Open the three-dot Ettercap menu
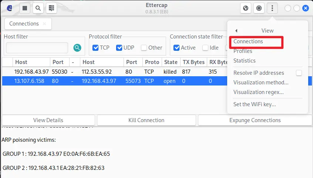 272,8
